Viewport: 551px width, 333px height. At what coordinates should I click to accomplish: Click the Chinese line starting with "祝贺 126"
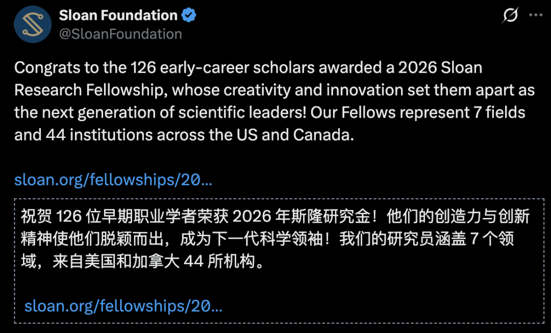[x=275, y=216]
